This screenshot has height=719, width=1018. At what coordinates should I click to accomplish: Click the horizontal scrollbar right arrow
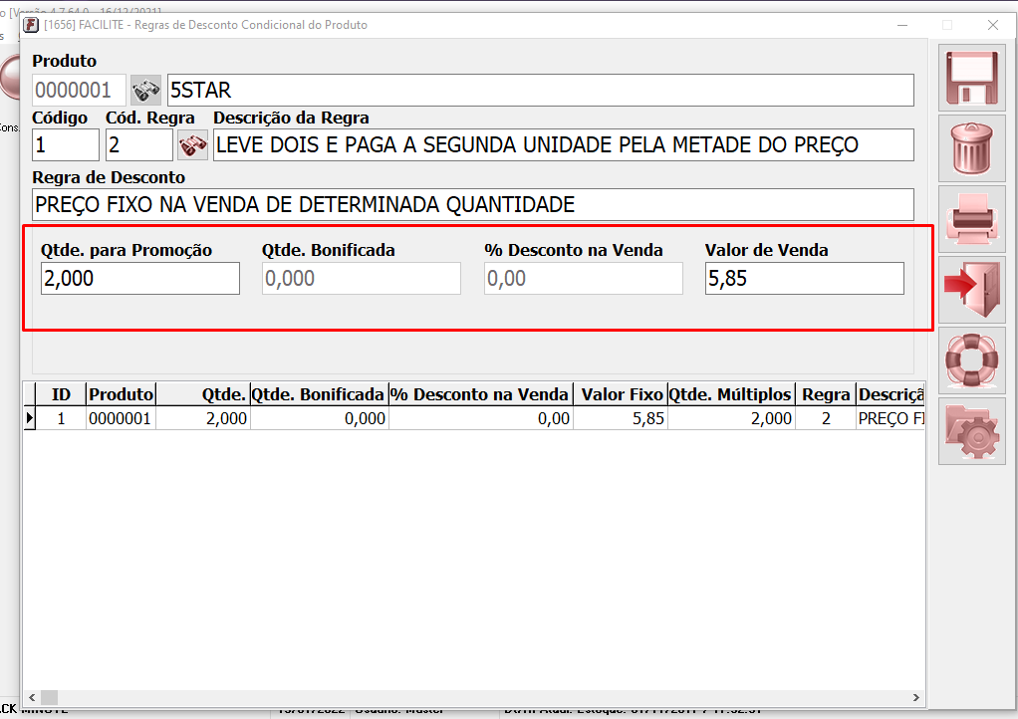[x=916, y=697]
